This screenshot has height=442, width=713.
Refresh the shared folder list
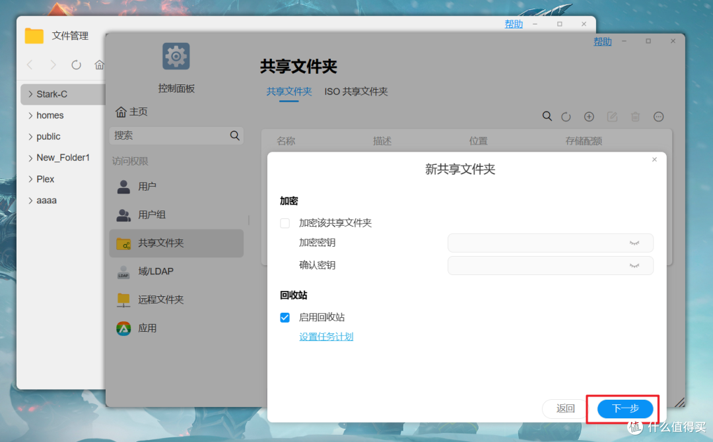[566, 117]
